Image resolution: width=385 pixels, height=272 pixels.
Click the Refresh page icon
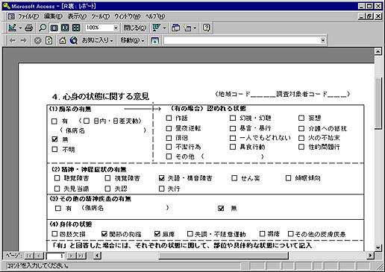(x=48, y=40)
